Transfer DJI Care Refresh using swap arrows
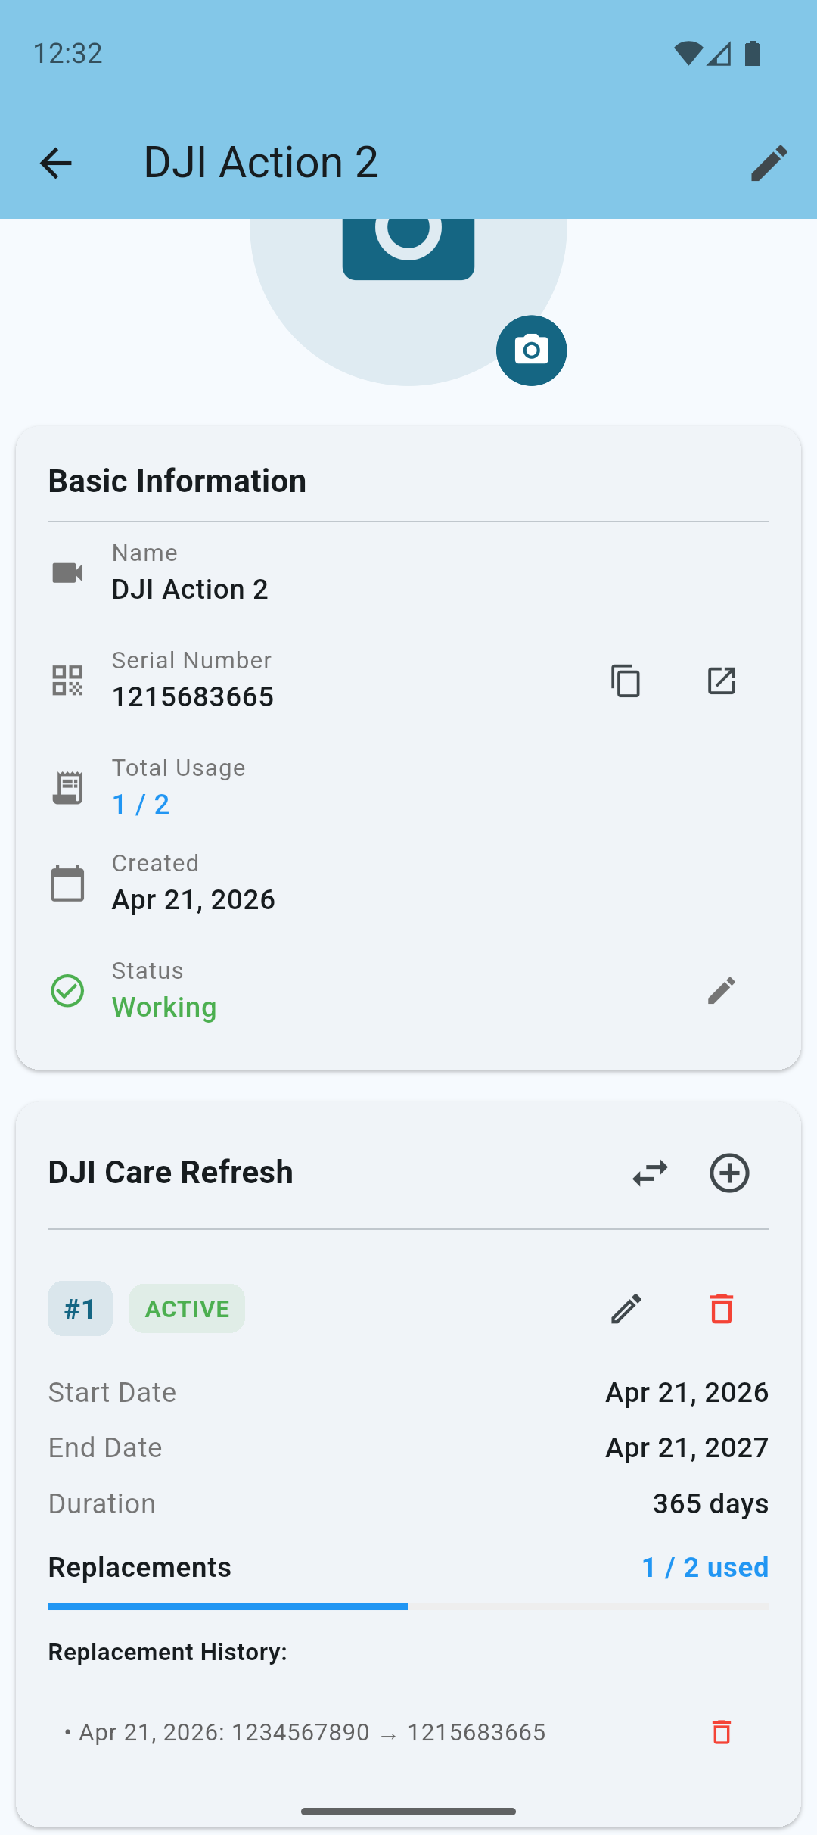This screenshot has height=1835, width=817. click(x=650, y=1173)
